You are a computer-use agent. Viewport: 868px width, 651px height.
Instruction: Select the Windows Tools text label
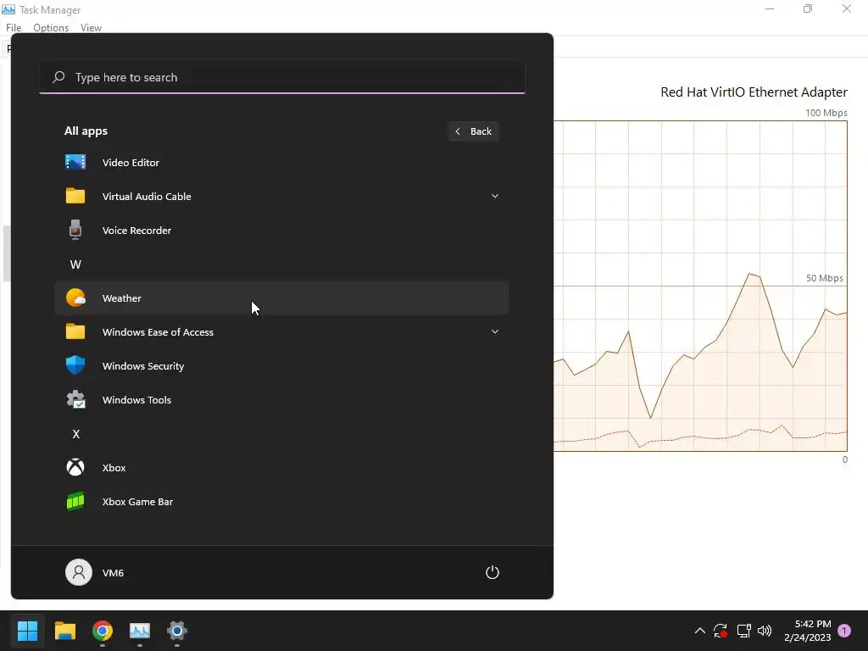[136, 400]
